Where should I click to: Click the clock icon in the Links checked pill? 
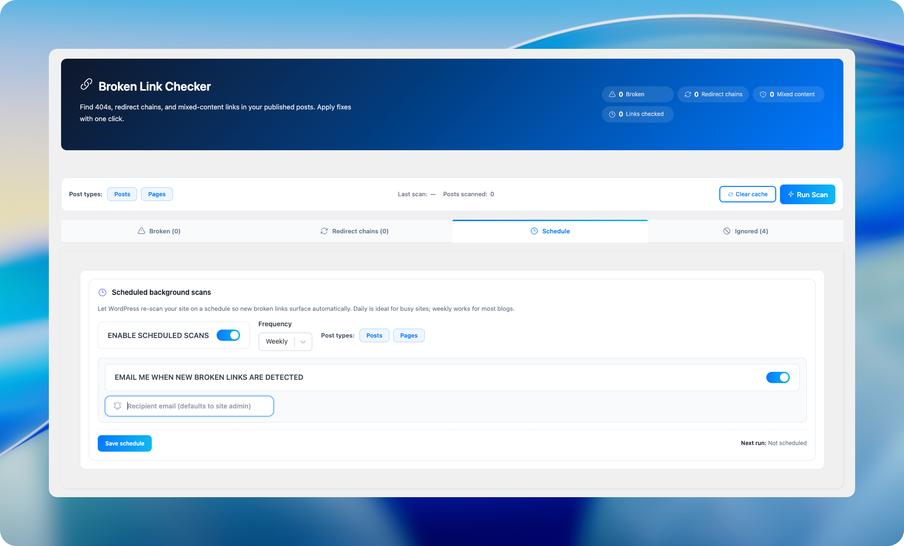point(612,114)
